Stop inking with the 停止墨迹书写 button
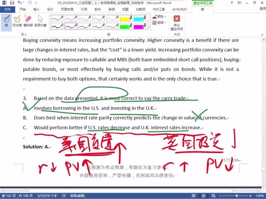This screenshot has width=266, height=199. point(177,23)
